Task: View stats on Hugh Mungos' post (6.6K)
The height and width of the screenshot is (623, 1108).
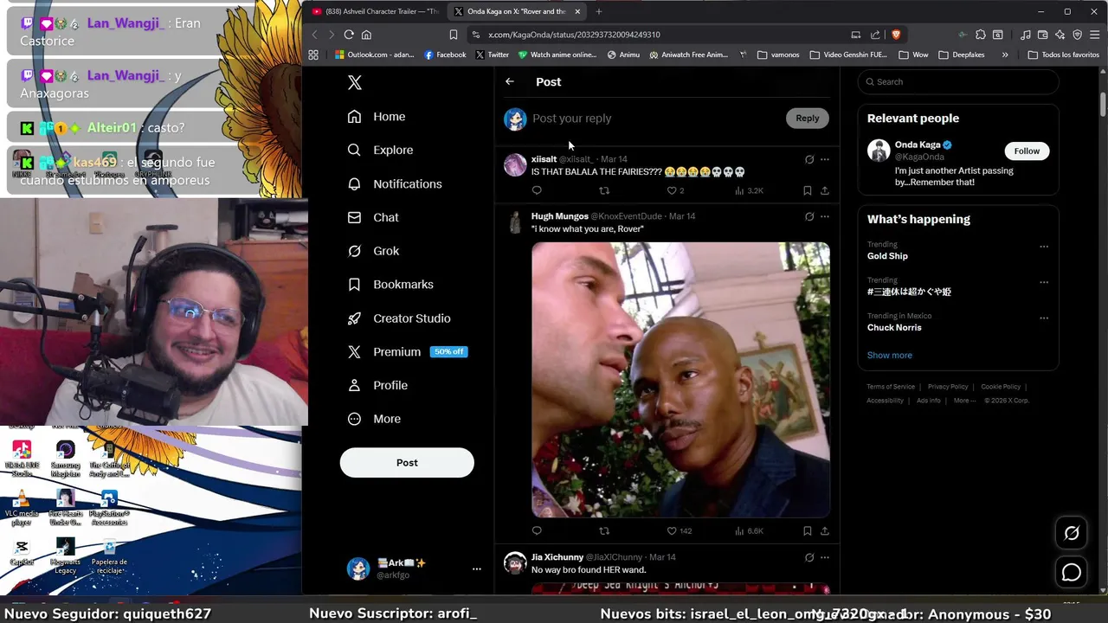Action: tap(749, 530)
